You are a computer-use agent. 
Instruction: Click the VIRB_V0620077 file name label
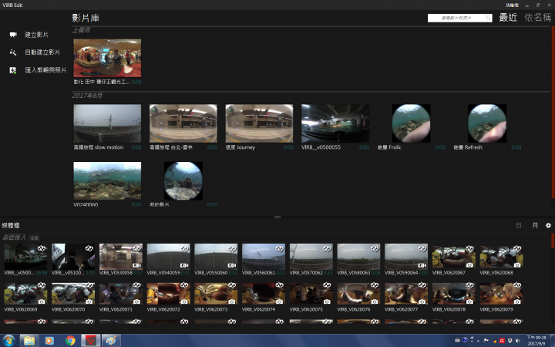click(401, 309)
